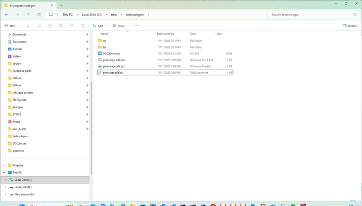Open the See more ellipsis menu
This screenshot has width=362, height=206.
click(136, 26)
